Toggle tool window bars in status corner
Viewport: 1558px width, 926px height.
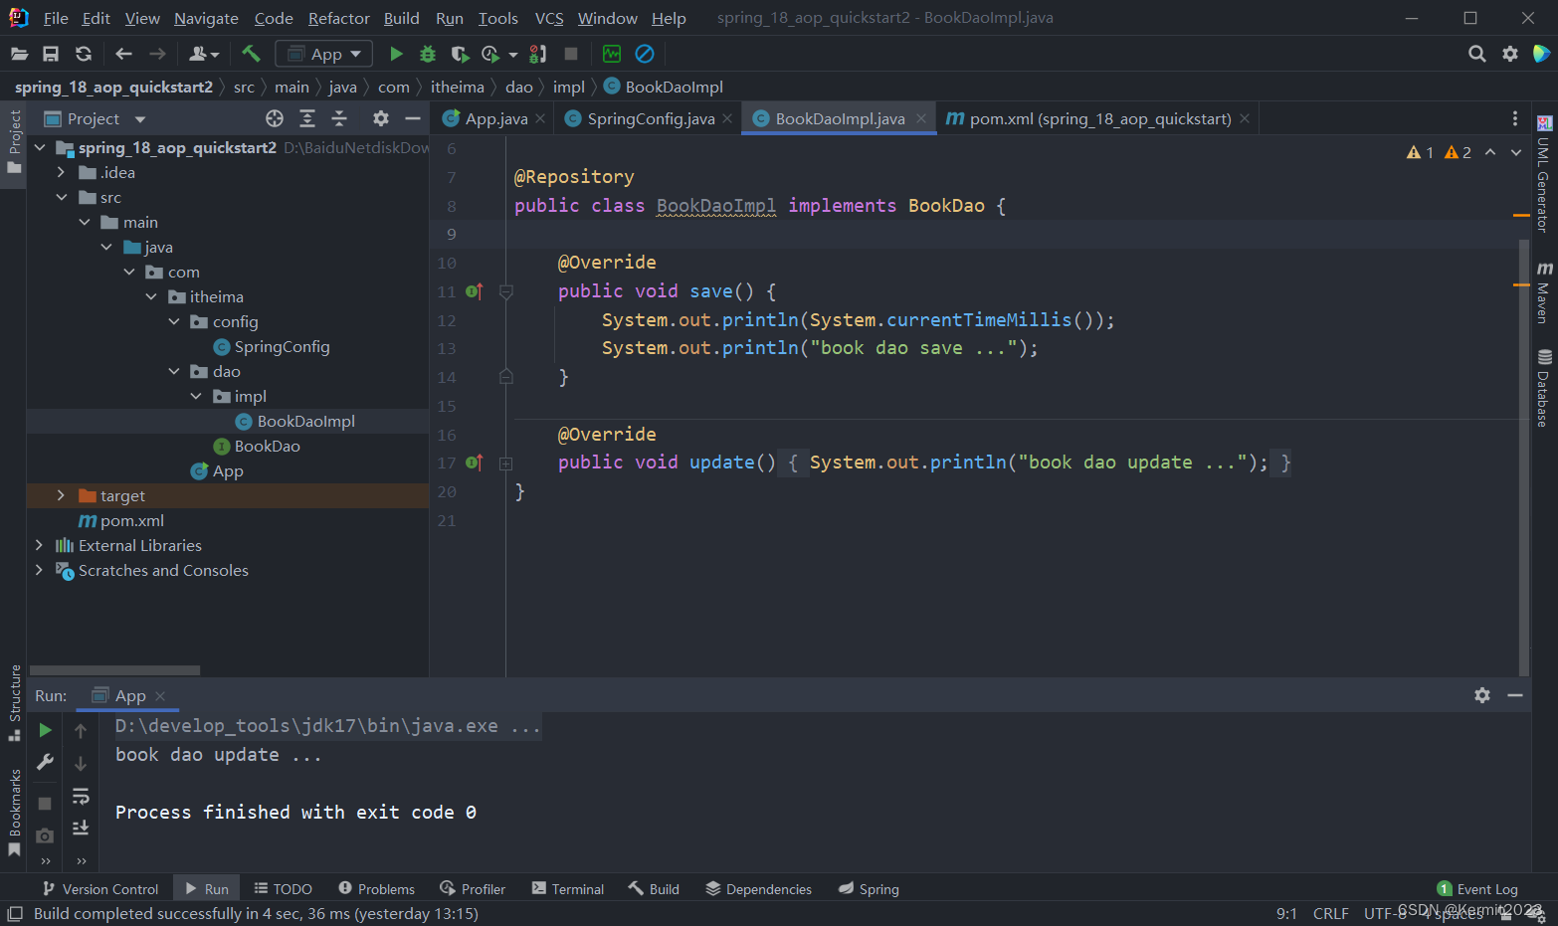coord(15,913)
